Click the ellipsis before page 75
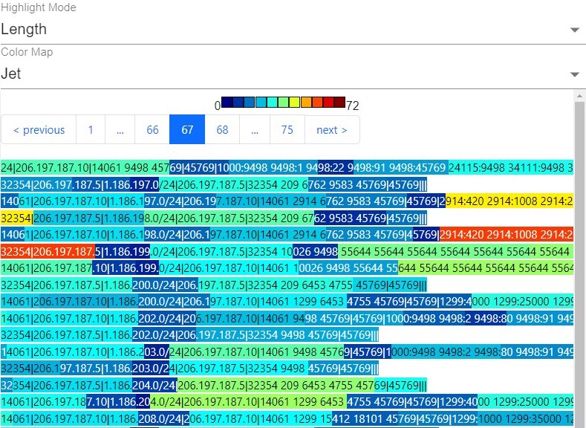 tap(255, 130)
